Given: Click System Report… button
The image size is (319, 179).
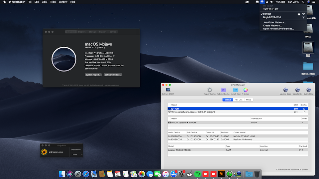Looking at the screenshot, I should coord(93,75).
